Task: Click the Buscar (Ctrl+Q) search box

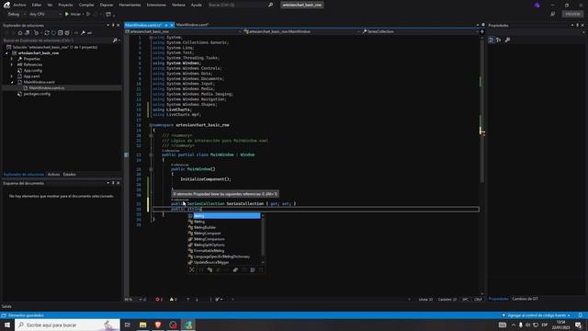Action: pos(240,5)
